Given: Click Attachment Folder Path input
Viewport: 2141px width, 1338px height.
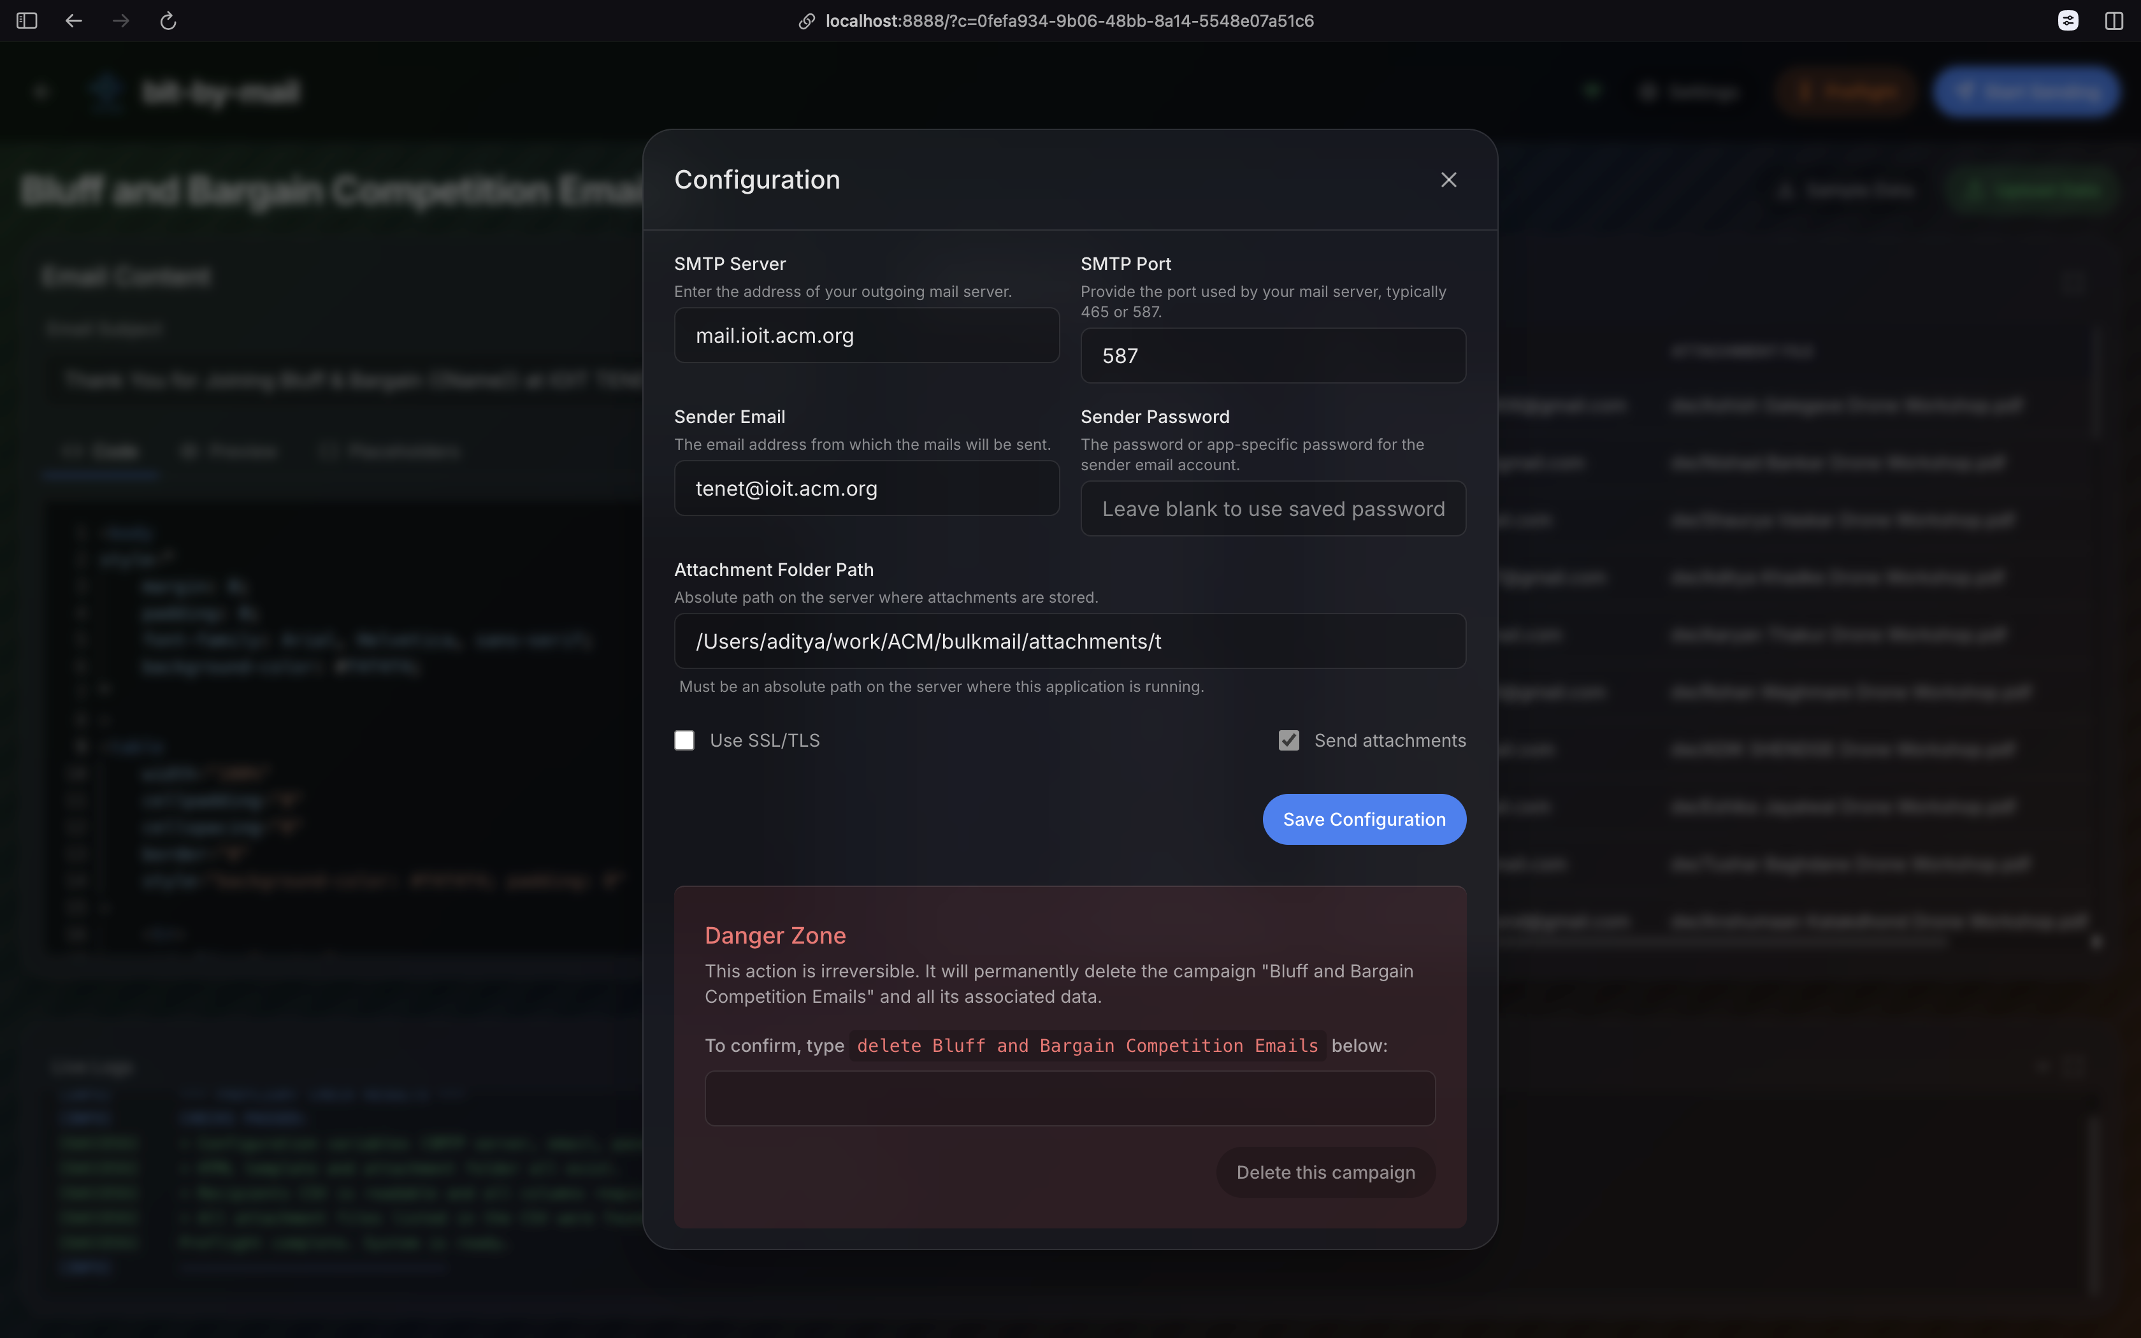Looking at the screenshot, I should tap(1069, 642).
